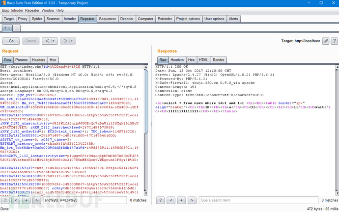This screenshot has height=212, width=339.
Task: Open request search help question-mark icon
Action: 5,200
